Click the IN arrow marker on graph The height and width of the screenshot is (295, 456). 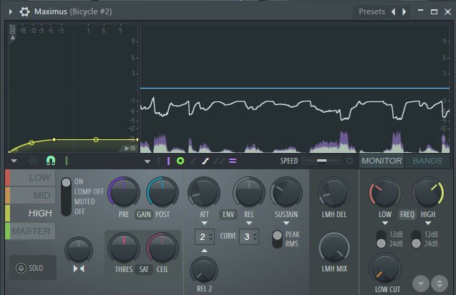click(130, 149)
